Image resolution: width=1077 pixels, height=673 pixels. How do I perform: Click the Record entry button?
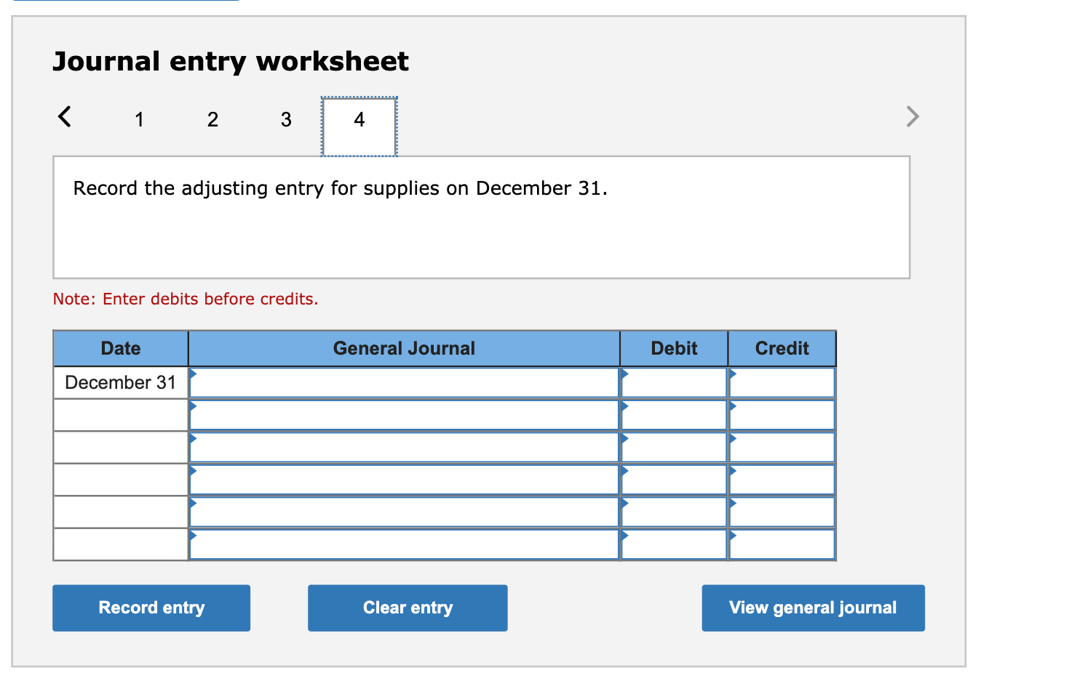(151, 608)
